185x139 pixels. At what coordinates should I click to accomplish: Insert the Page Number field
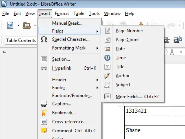click(133, 31)
